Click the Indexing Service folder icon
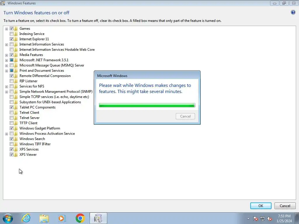Image resolution: width=299 pixels, height=224 pixels. point(16,34)
